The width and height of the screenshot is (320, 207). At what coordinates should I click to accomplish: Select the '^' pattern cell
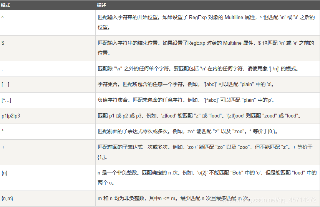click(x=48, y=23)
